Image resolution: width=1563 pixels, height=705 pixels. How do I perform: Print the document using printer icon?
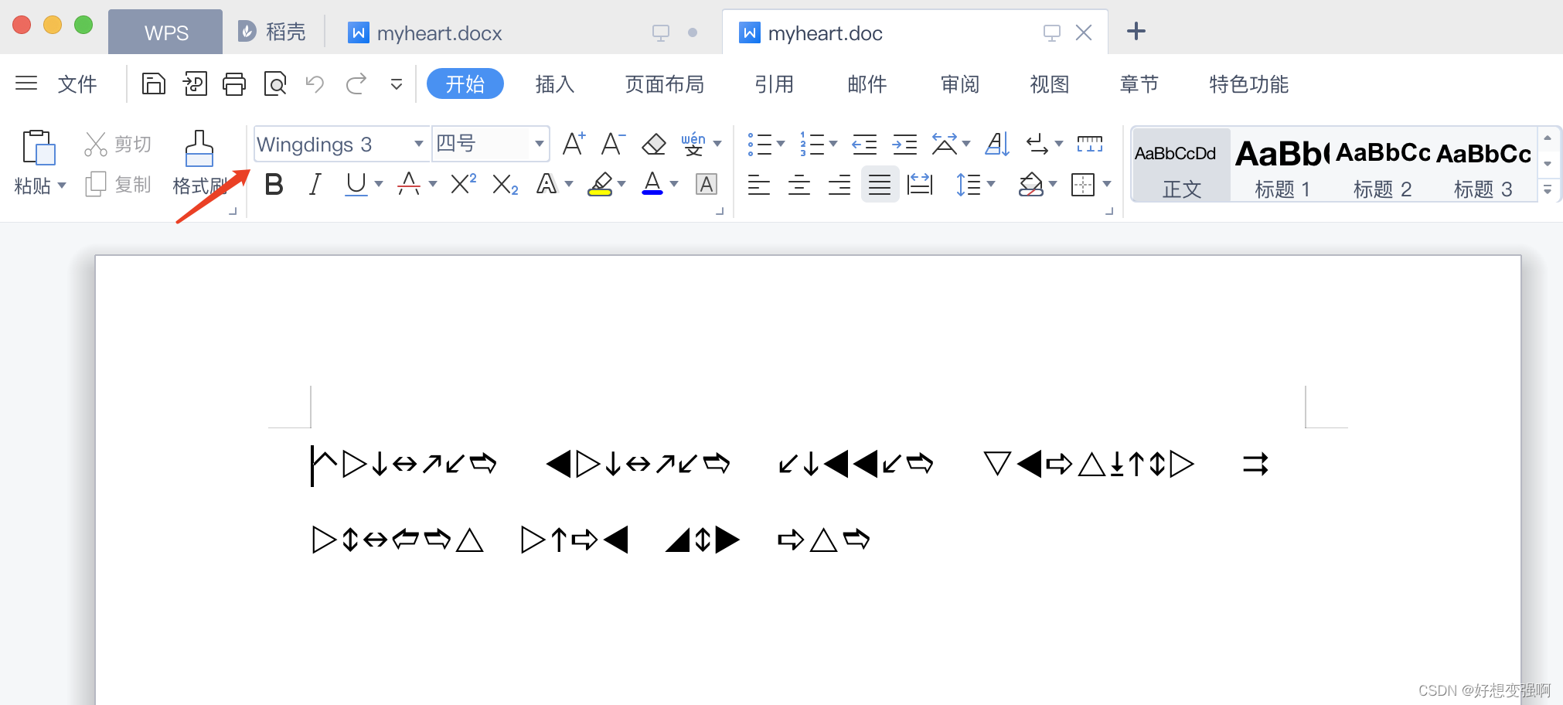(x=234, y=83)
